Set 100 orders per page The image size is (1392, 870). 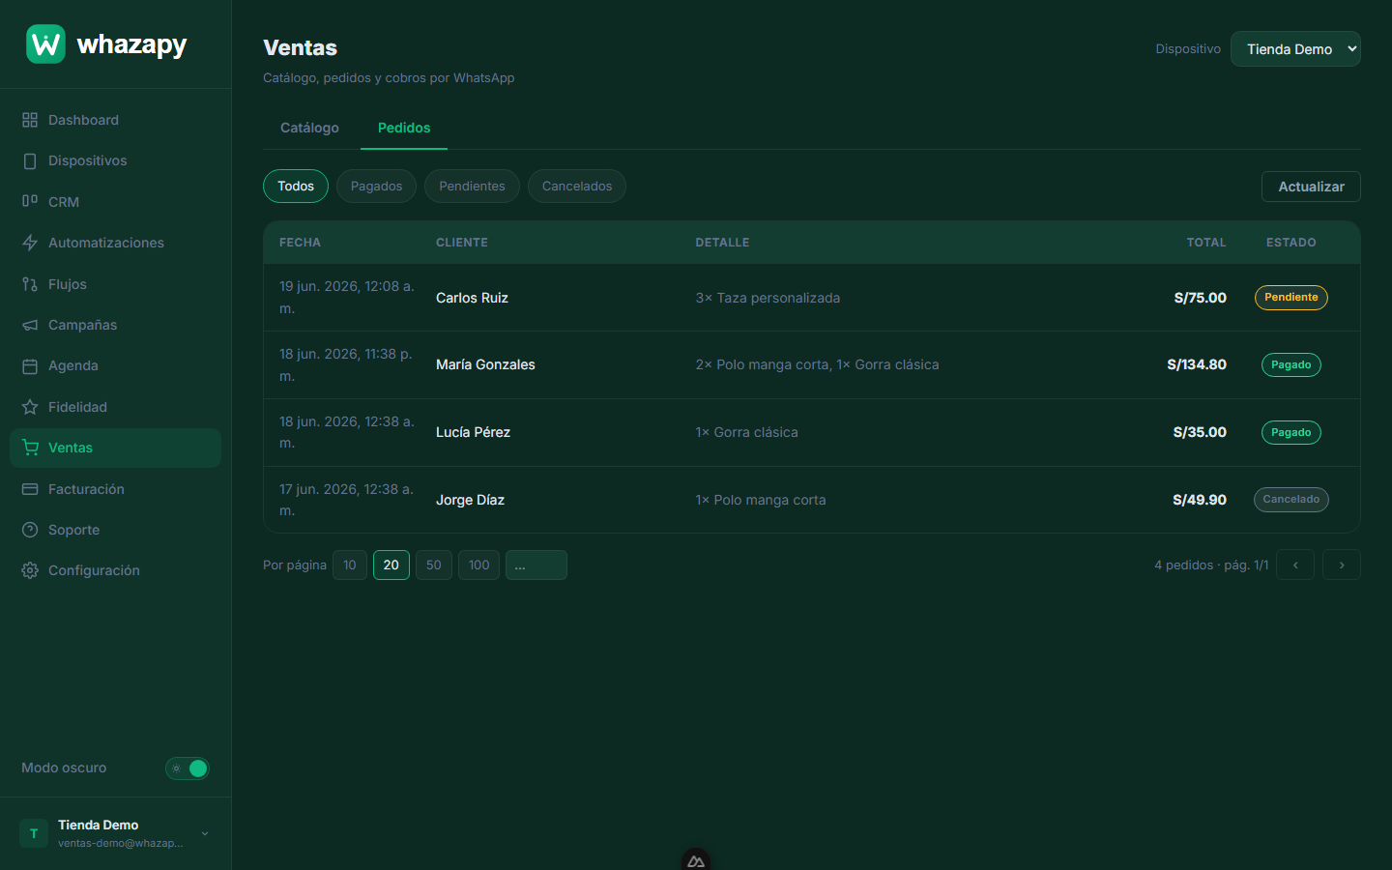pos(479,565)
